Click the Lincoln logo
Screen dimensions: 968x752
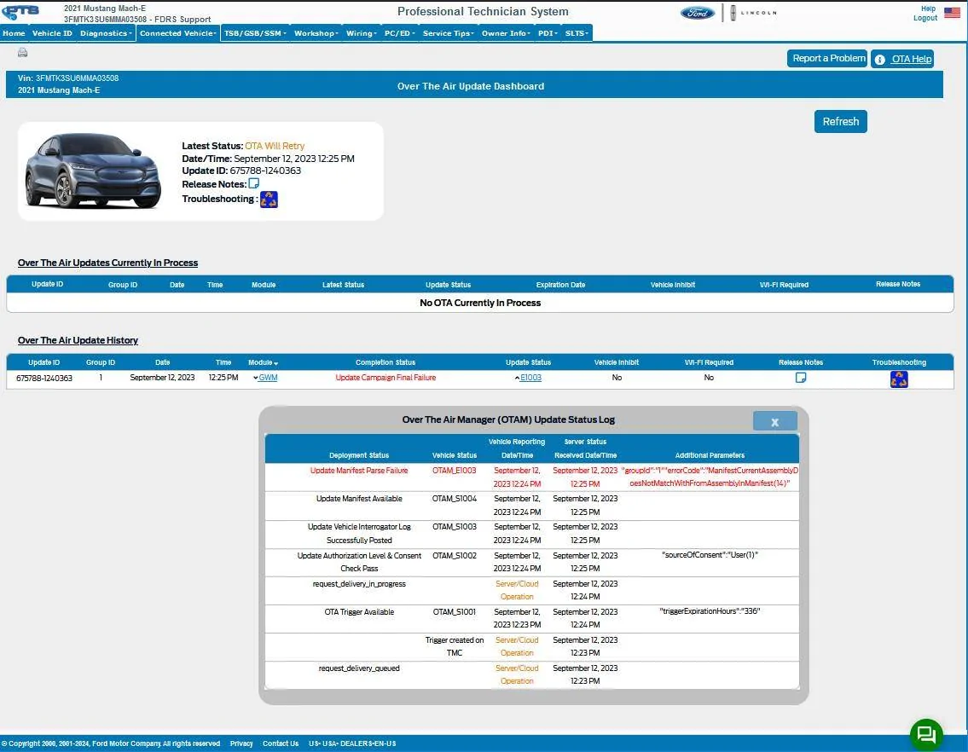(x=753, y=13)
